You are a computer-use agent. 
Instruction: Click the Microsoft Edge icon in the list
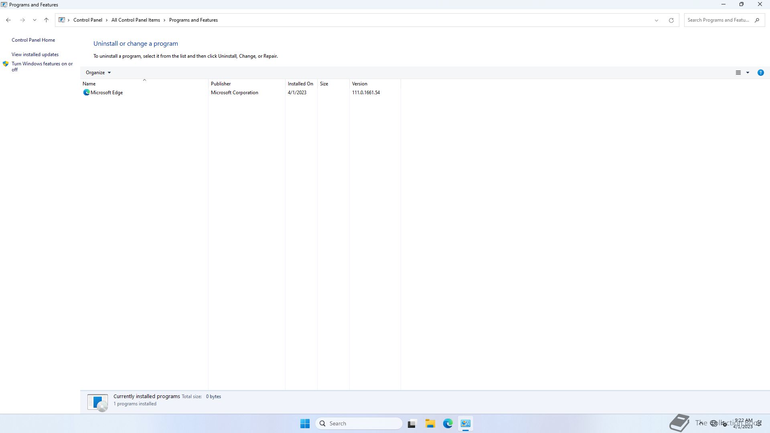(86, 93)
